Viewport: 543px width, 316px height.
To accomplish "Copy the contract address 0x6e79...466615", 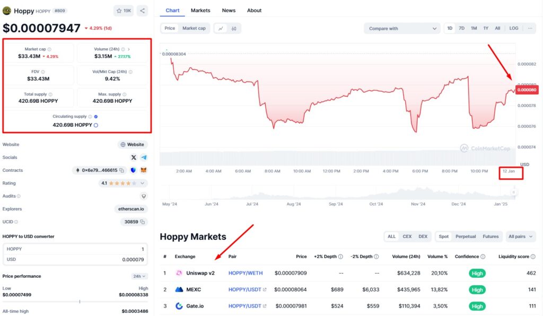I will pos(121,170).
